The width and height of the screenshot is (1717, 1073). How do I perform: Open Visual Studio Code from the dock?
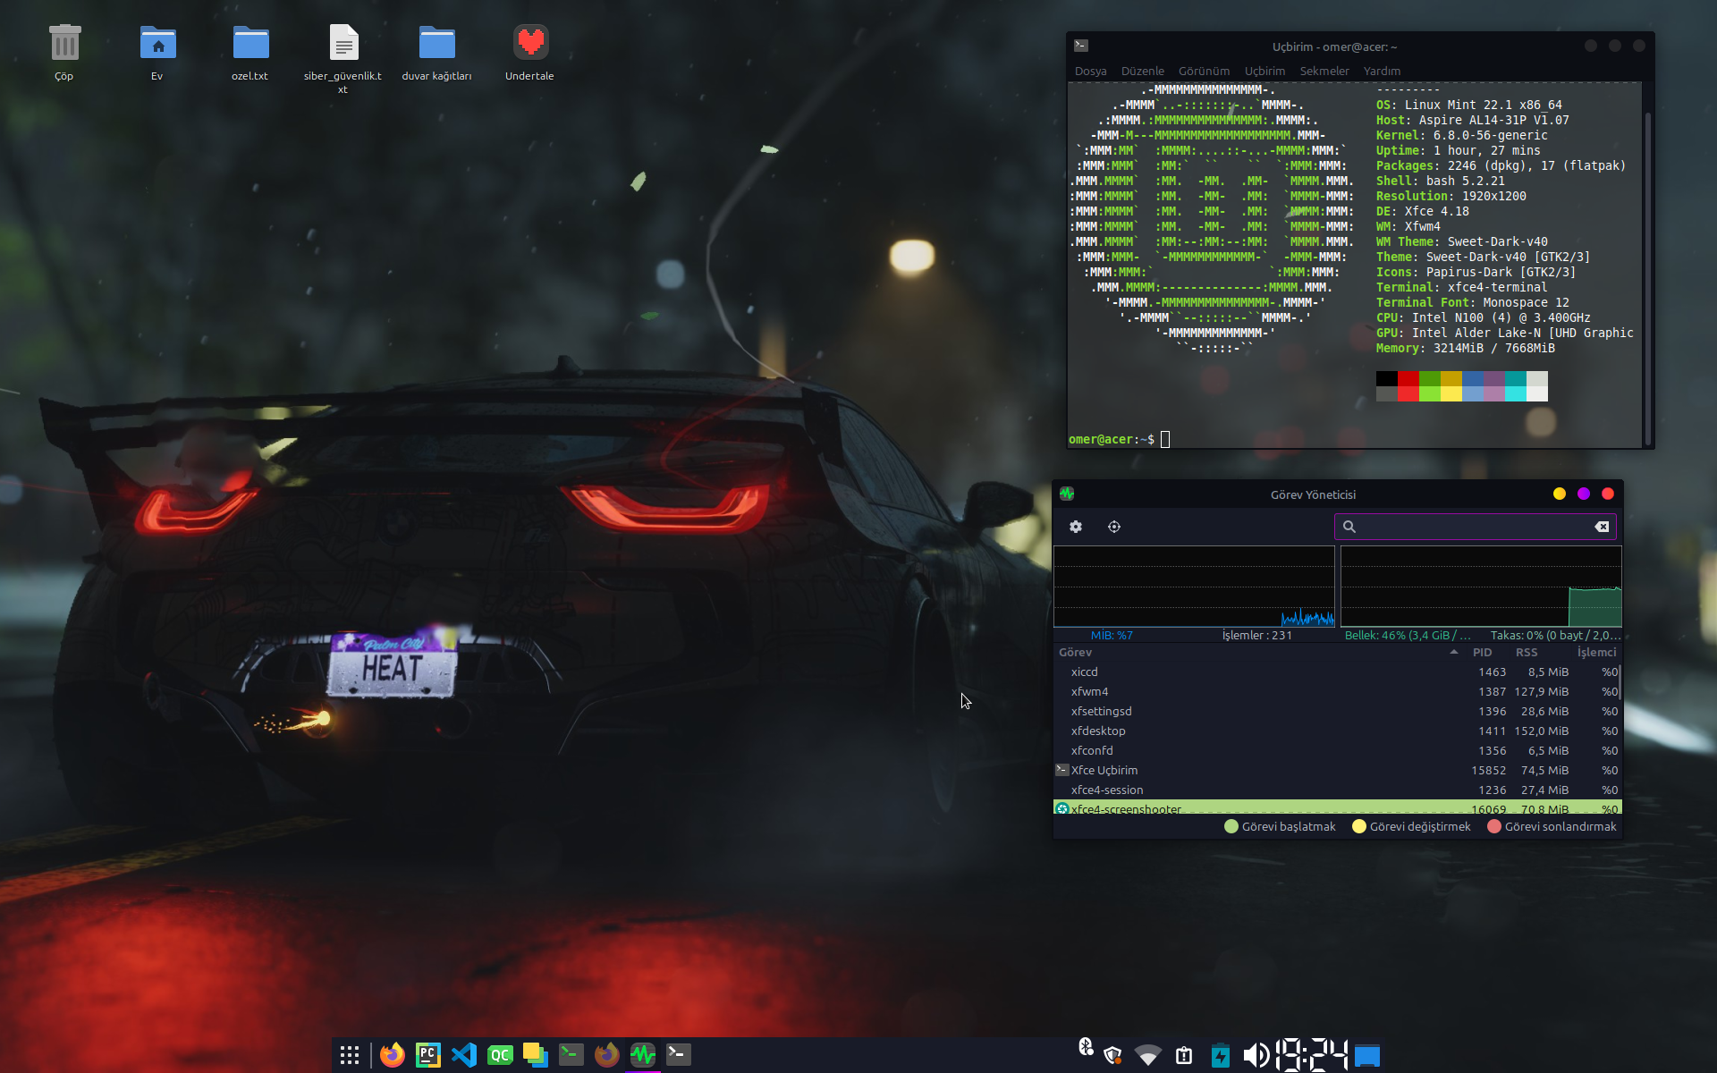[x=464, y=1055]
